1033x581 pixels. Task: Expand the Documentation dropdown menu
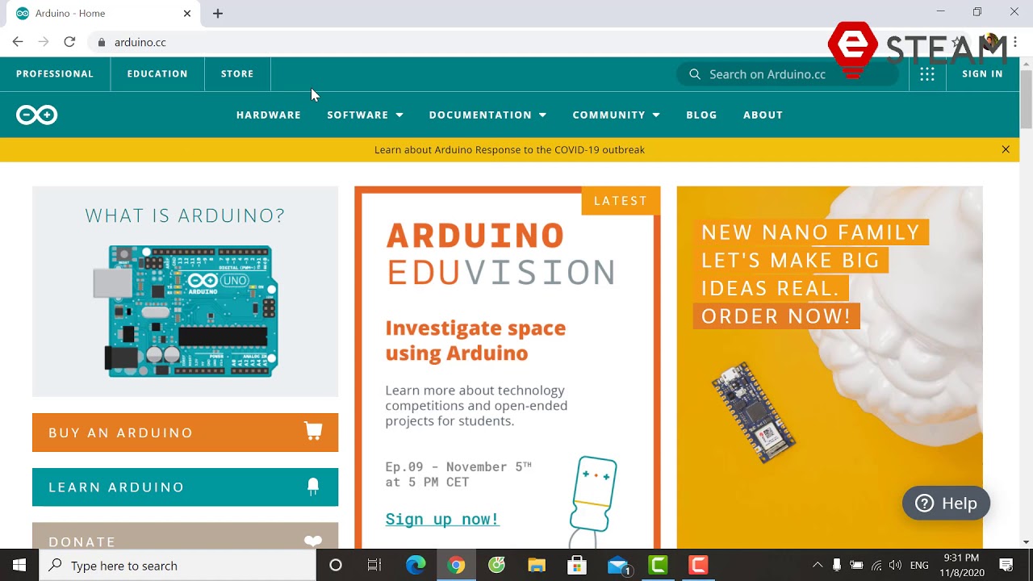pos(487,115)
